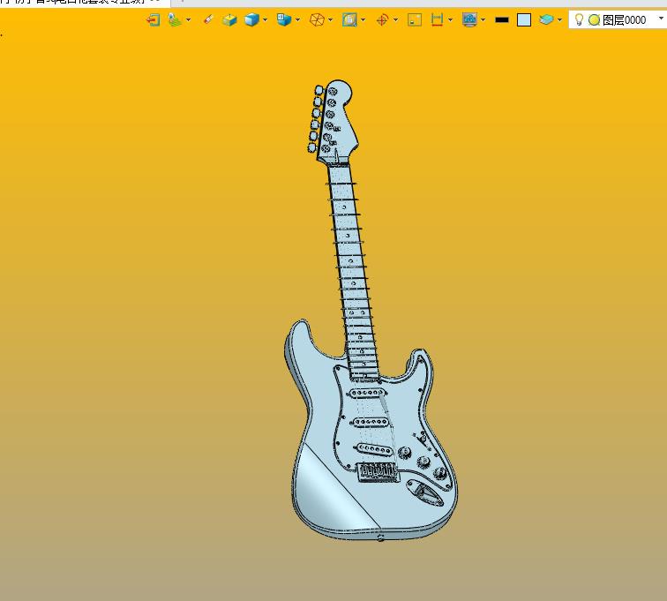Expand the shaded cube display mode dropdown
Image resolution: width=667 pixels, height=601 pixels.
[x=265, y=20]
